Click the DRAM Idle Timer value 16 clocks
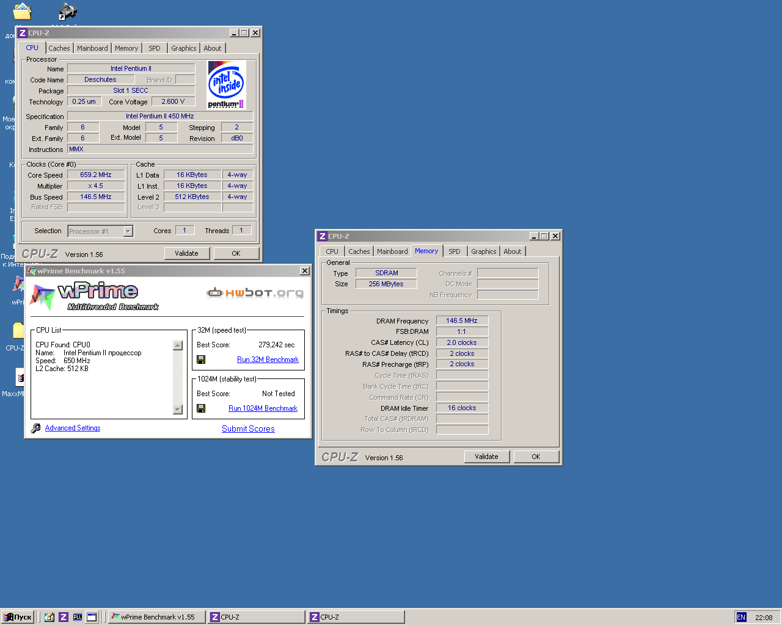Image resolution: width=782 pixels, height=625 pixels. pos(462,408)
